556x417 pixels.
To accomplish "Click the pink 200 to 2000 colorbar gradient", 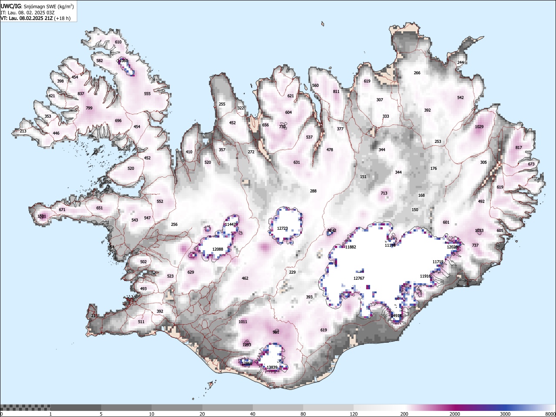I will point(430,407).
